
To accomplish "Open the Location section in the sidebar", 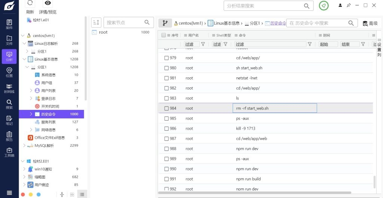I will click(9, 72).
